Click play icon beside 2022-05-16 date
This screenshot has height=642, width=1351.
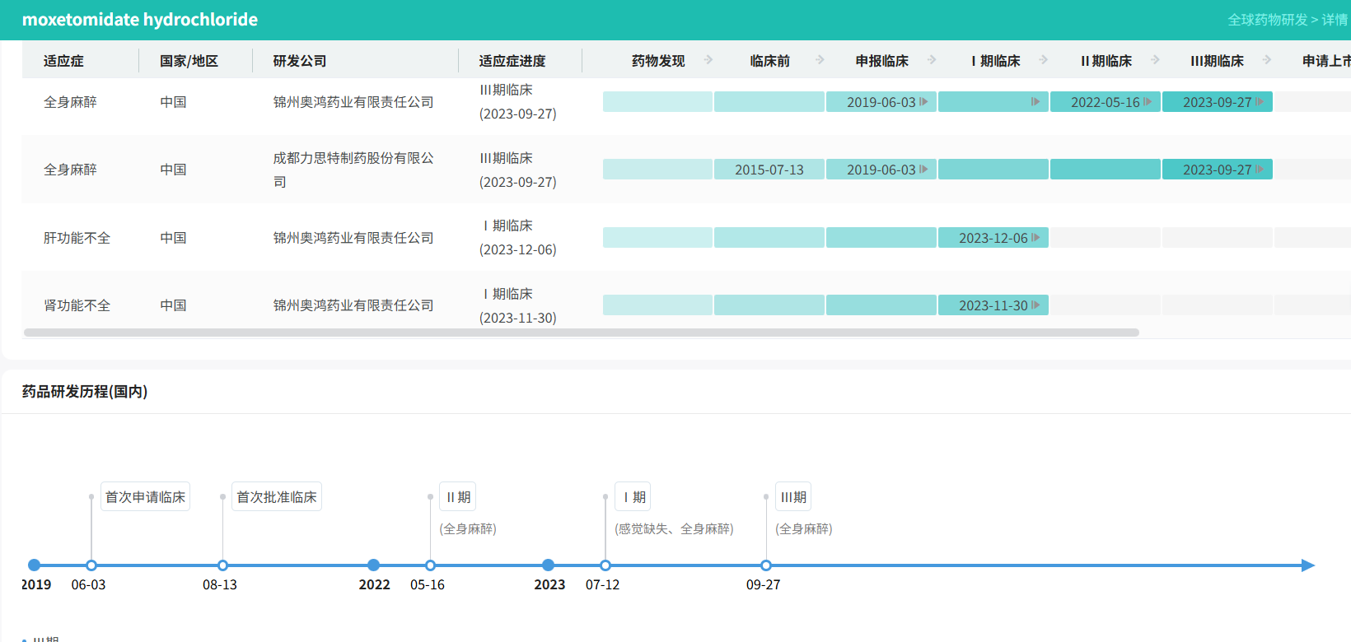(x=1148, y=102)
